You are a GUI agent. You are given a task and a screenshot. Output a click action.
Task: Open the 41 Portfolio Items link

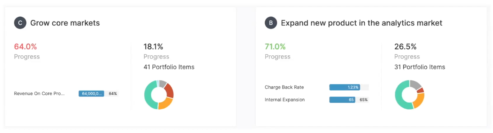point(169,67)
